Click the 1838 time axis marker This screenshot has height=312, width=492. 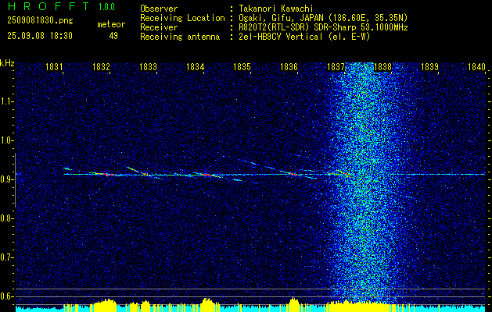pos(382,66)
